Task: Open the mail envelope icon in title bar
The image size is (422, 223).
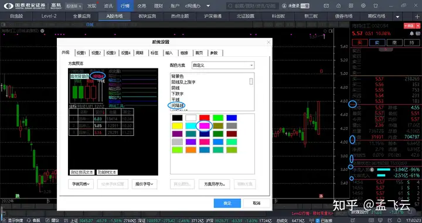Action: pos(326,6)
